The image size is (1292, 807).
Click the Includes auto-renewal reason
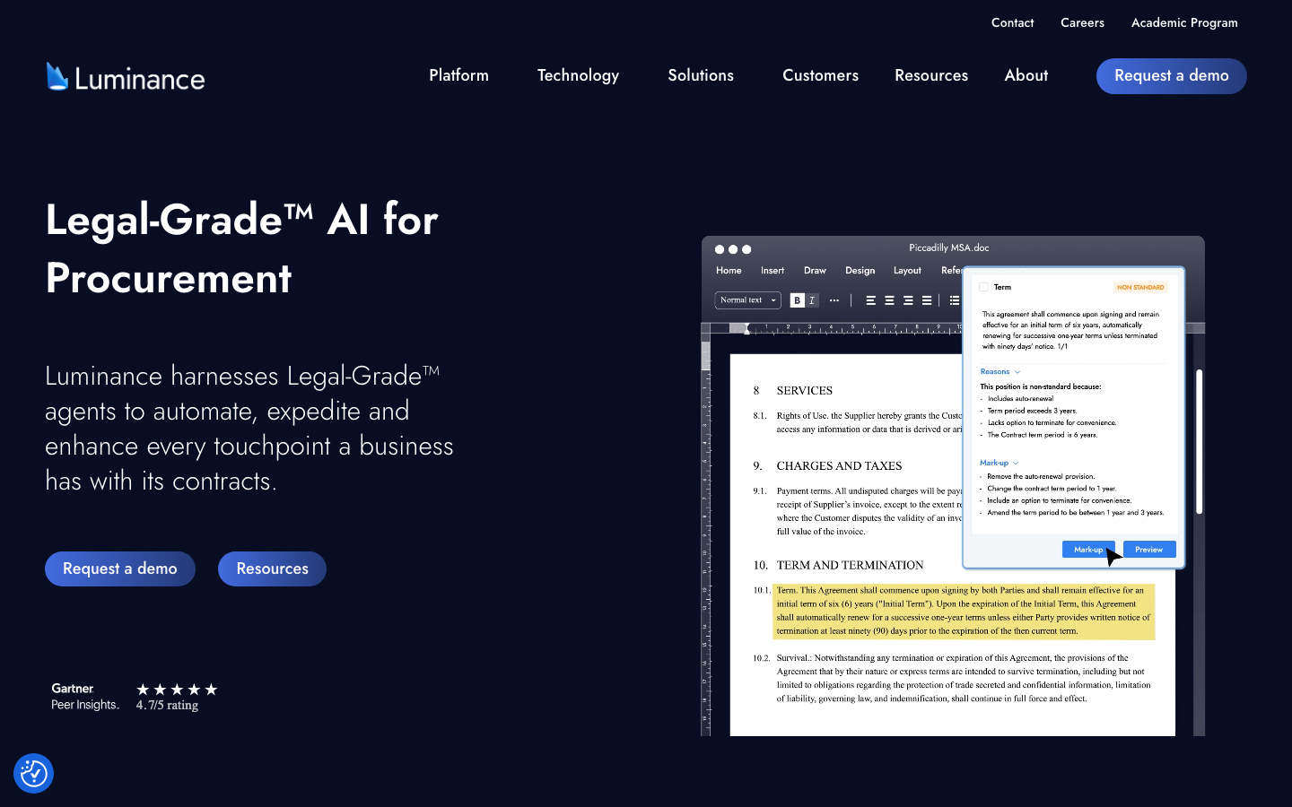point(1020,398)
